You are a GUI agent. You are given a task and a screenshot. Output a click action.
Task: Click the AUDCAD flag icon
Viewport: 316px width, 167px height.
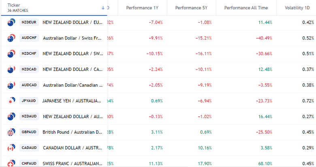point(11,85)
